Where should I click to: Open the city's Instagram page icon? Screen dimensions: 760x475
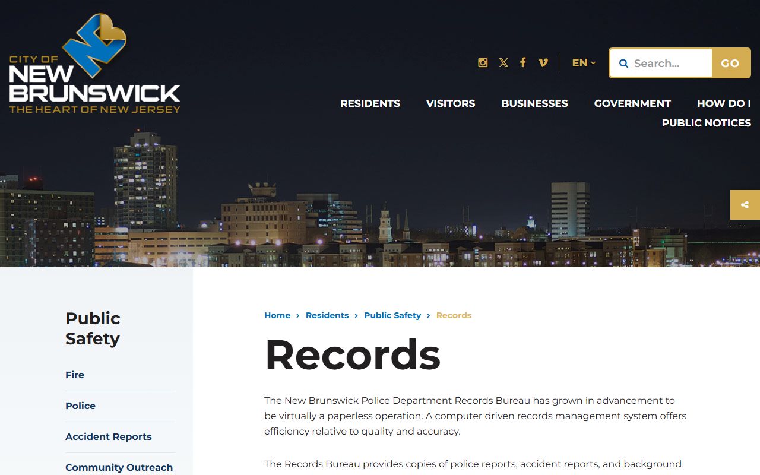coord(483,62)
